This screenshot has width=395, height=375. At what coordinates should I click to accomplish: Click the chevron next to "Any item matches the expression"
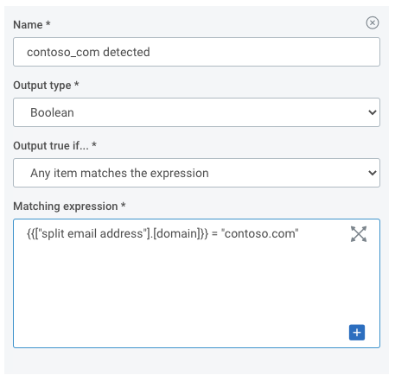[x=373, y=173]
